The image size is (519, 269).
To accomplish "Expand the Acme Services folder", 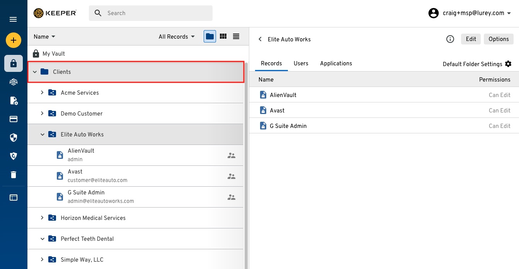I will (x=43, y=93).
